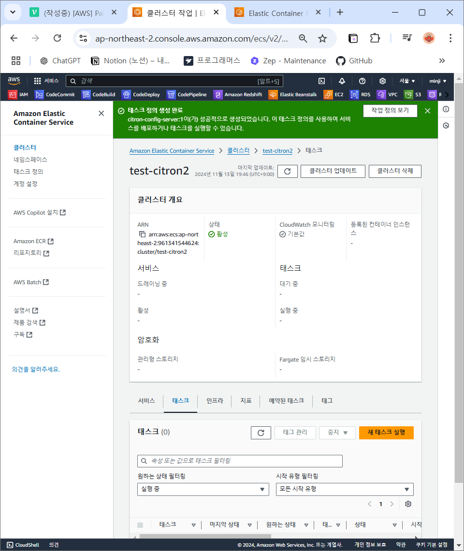Switch to Elastic Container browser tab
The height and width of the screenshot is (551, 464).
278,13
